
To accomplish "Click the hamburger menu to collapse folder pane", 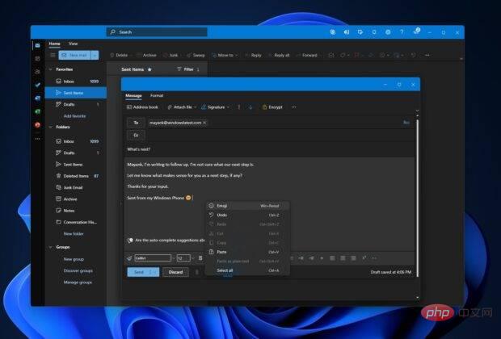I will [53, 55].
